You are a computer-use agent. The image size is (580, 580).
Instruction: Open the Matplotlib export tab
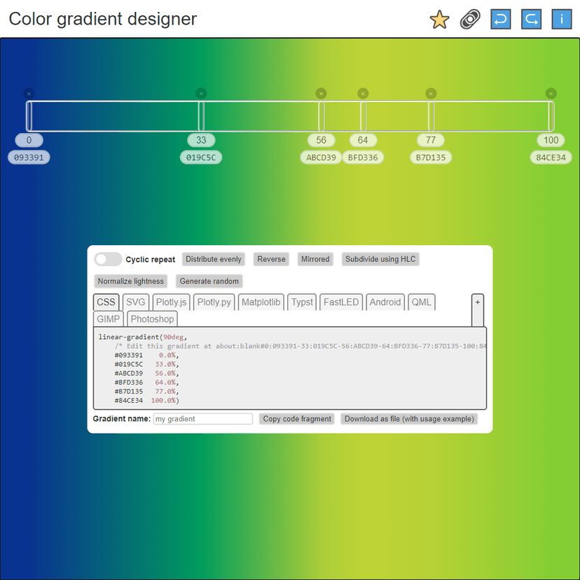[261, 302]
